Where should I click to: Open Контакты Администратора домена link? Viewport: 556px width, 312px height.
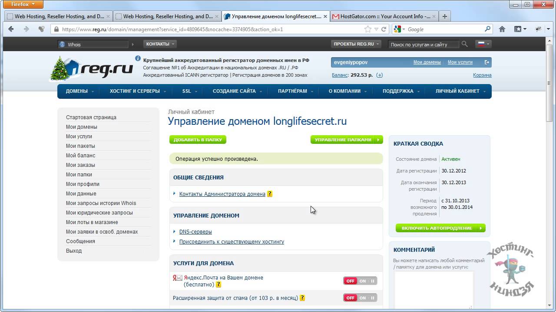tap(222, 194)
